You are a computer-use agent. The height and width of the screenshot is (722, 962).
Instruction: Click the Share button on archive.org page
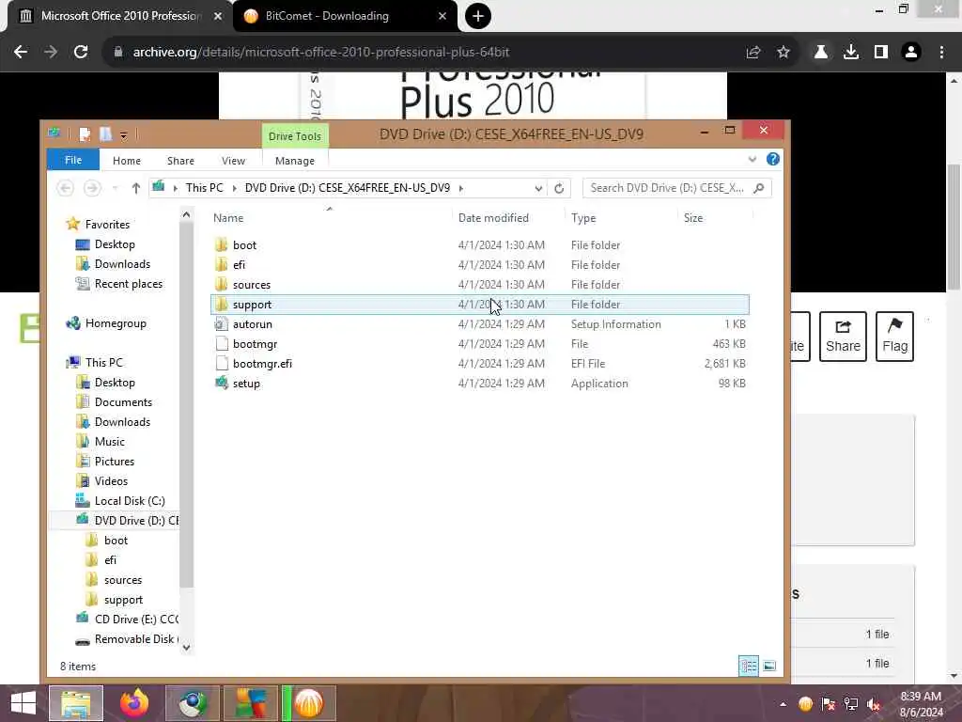click(843, 337)
